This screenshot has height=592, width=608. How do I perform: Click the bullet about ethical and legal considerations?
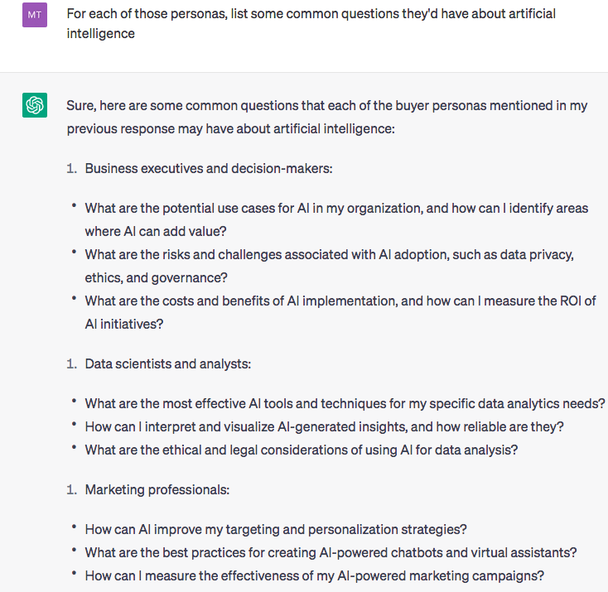click(302, 450)
